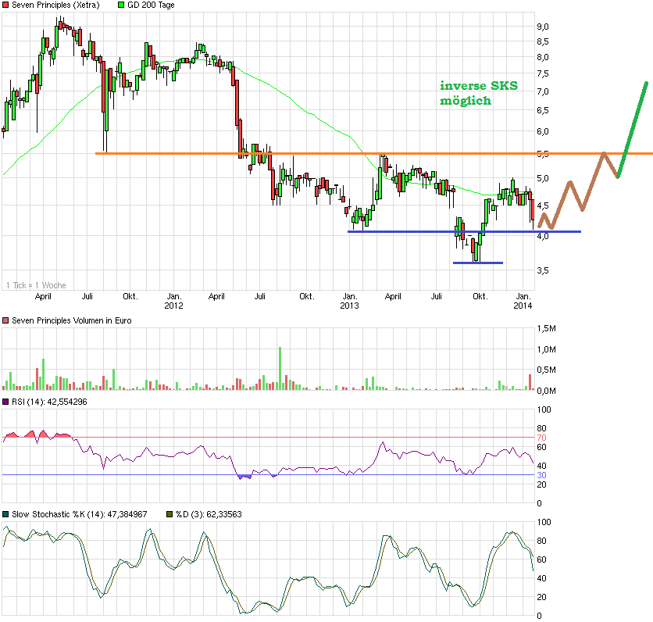653x622 pixels.
Task: Click the '0,0M' volume axis label
Action: pyautogui.click(x=547, y=391)
